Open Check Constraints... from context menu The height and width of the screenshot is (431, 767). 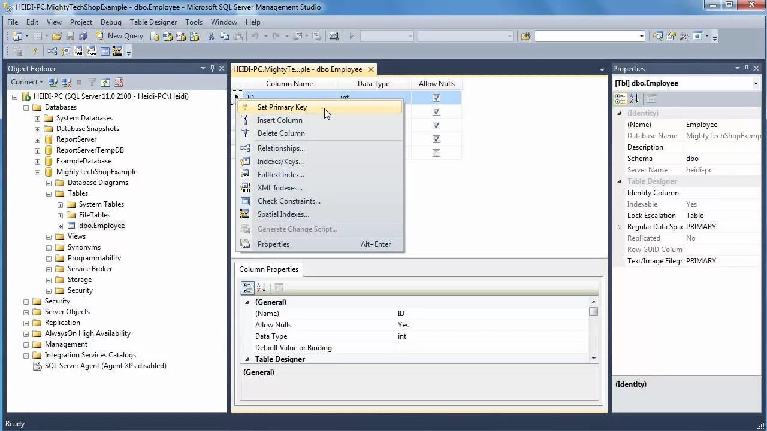pyautogui.click(x=320, y=201)
